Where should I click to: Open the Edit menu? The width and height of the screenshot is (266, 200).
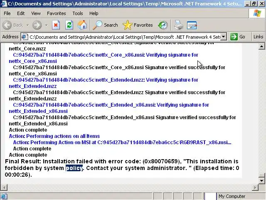(x=21, y=13)
